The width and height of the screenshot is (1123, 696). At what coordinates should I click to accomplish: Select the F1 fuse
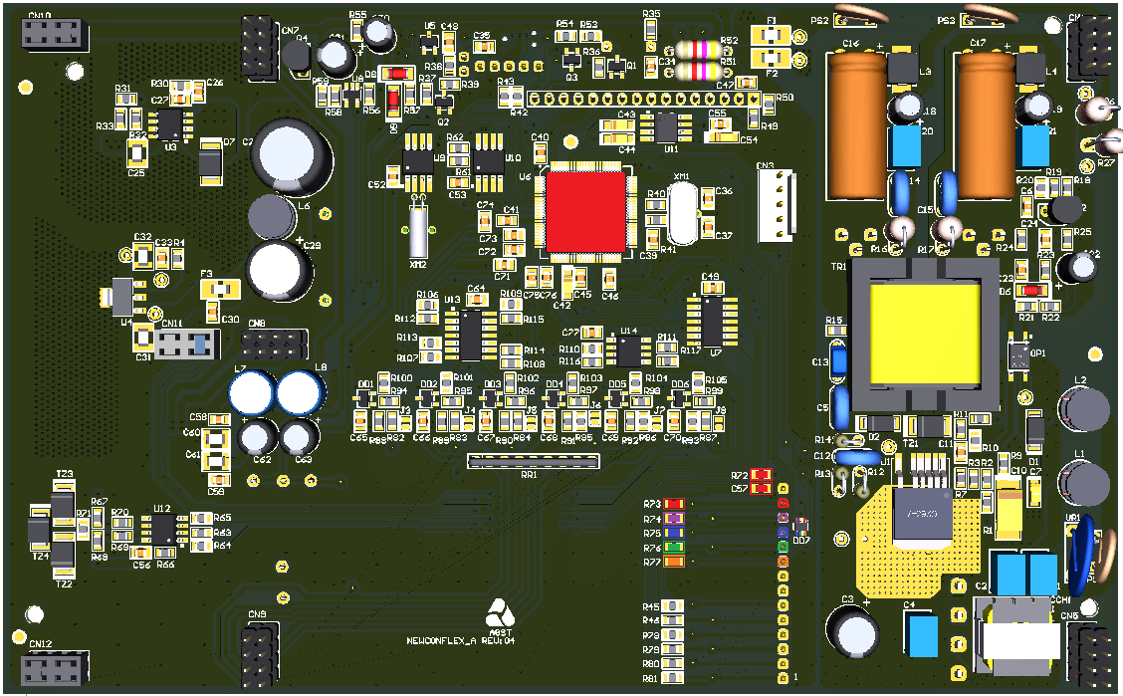[772, 35]
